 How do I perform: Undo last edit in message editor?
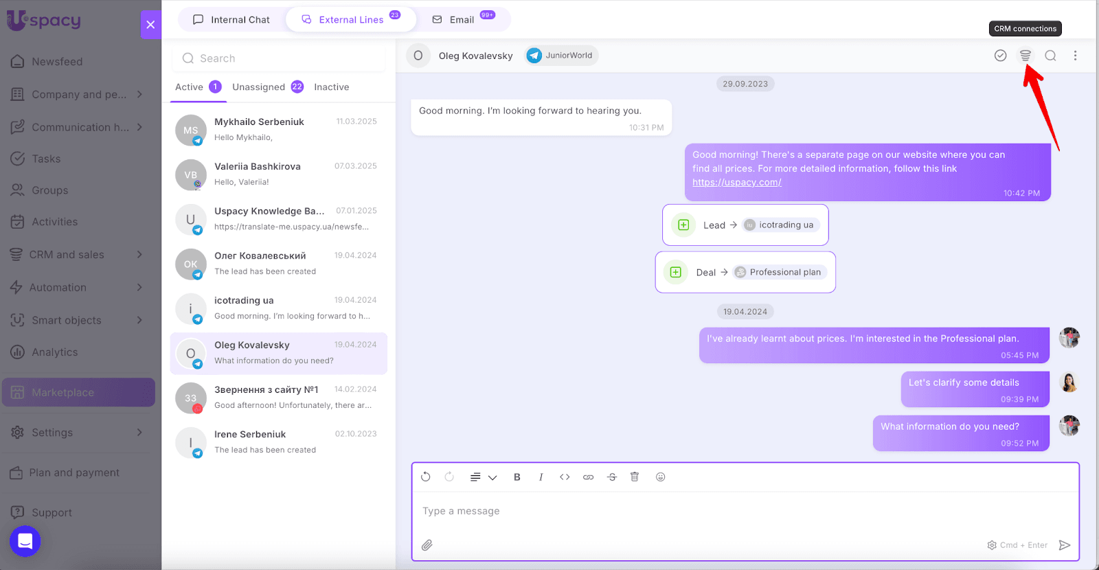(x=426, y=477)
